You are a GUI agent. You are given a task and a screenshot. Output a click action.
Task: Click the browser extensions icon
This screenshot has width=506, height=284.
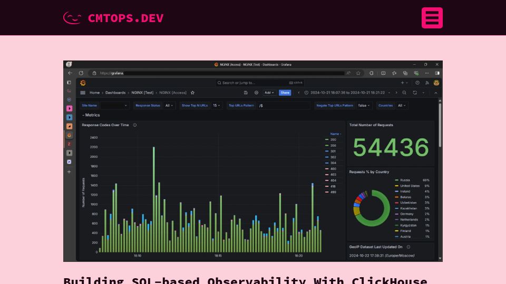point(372,73)
